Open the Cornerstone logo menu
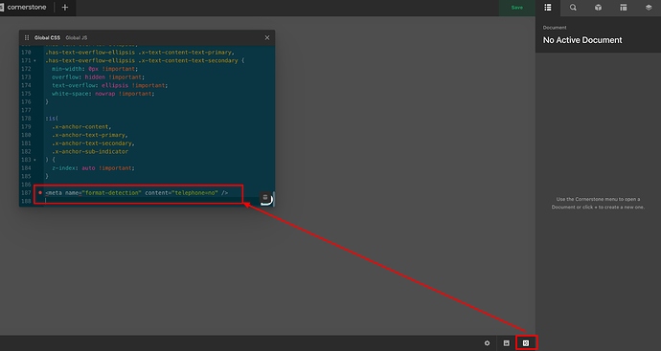Viewport: 661px width, 351px height. tap(24, 8)
